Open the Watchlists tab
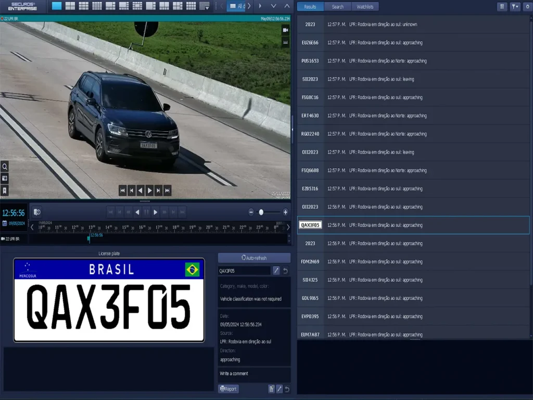This screenshot has width=533, height=400. pos(365,7)
